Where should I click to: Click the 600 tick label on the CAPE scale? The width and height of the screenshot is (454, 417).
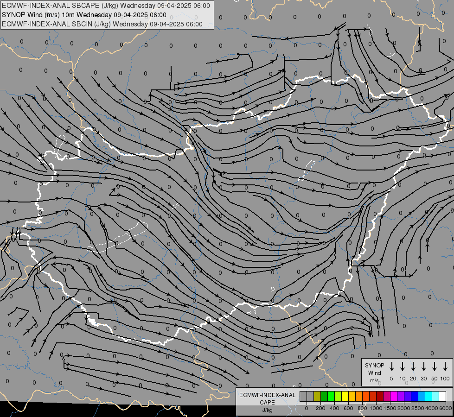(x=348, y=408)
